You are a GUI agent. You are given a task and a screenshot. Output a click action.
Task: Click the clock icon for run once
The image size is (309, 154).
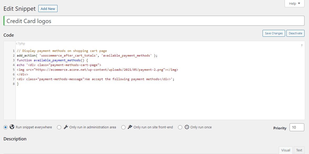pos(187,127)
